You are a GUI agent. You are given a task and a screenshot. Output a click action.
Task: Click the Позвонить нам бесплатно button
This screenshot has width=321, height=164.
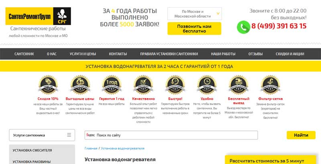[194, 29]
